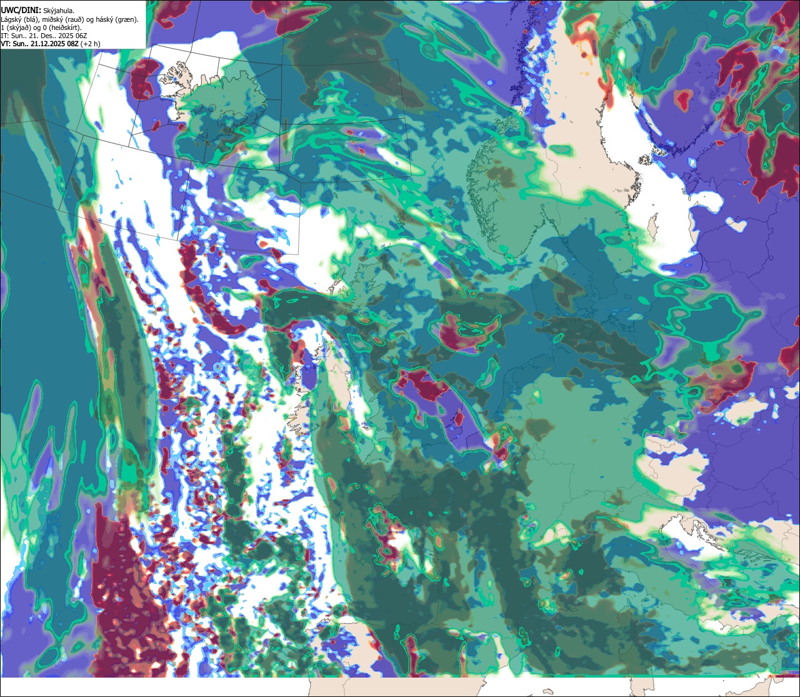Click the 'UWC/DINI: Skýjahula.' title text
The image size is (800, 697).
(x=37, y=11)
